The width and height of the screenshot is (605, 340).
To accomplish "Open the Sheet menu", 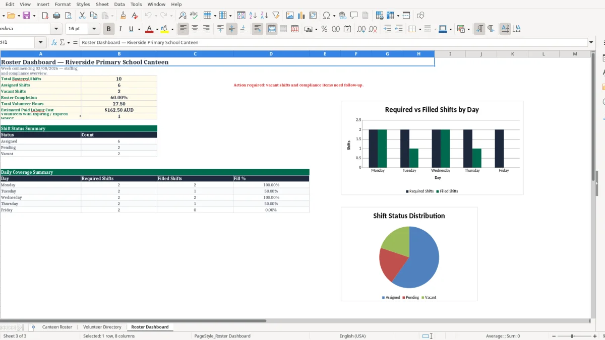I will point(102,4).
